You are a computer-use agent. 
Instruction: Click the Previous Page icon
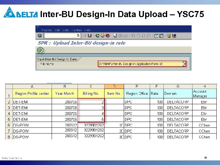[x=138, y=36]
